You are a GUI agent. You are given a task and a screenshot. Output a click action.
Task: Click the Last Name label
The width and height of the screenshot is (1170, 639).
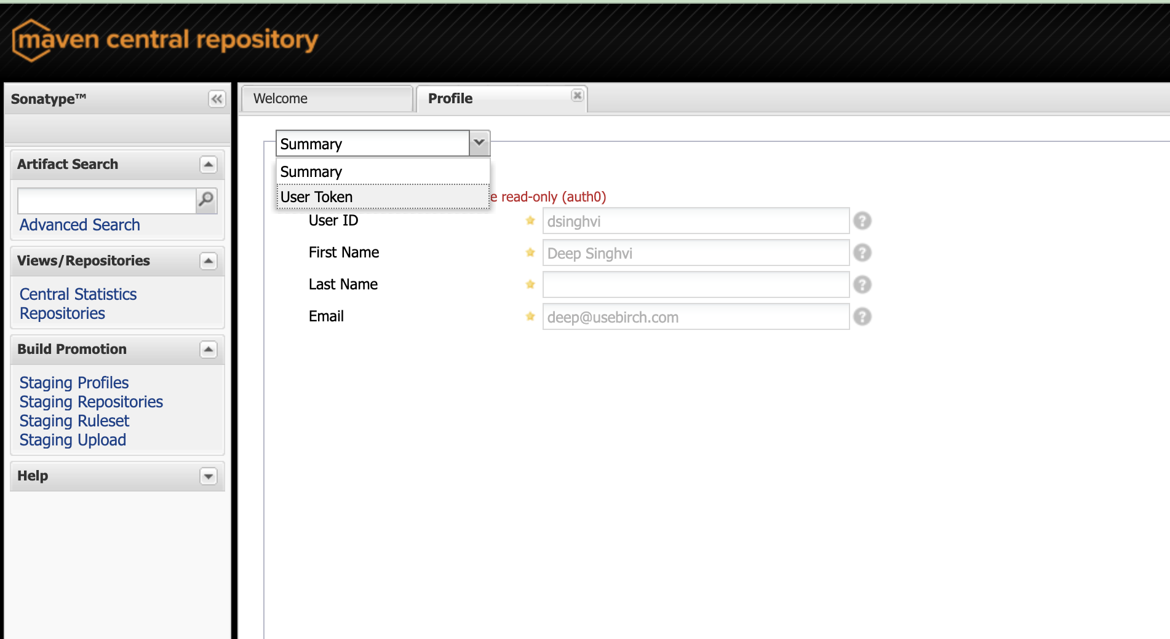tap(343, 284)
